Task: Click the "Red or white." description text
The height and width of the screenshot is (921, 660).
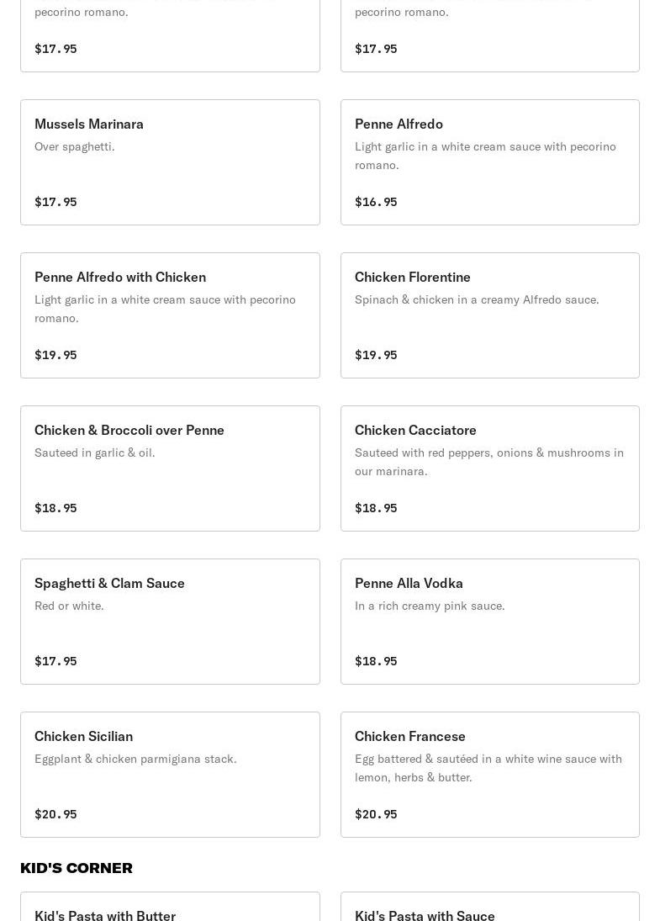Action: click(69, 606)
